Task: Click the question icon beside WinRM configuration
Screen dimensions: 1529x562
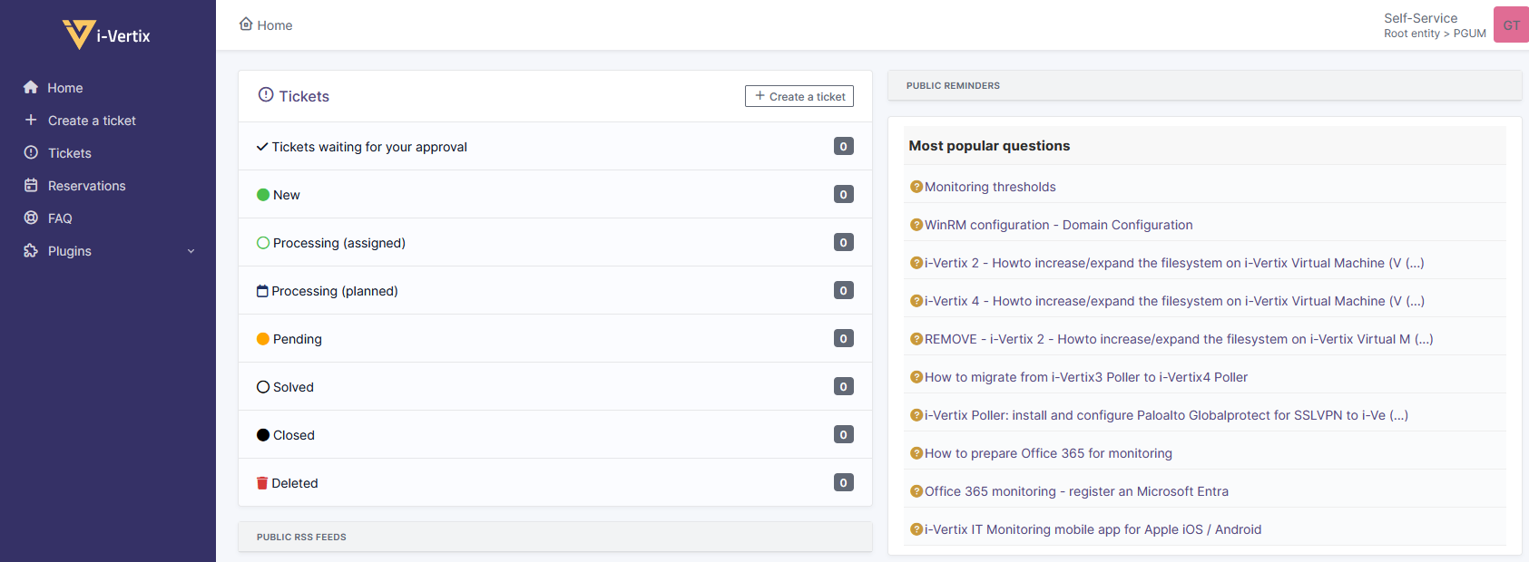Action: 916,225
